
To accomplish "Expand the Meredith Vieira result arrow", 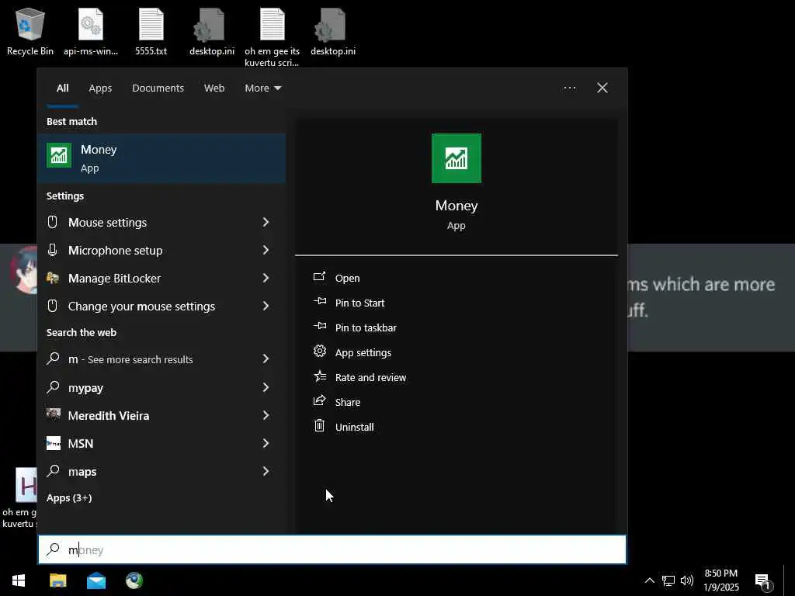I will (x=266, y=415).
